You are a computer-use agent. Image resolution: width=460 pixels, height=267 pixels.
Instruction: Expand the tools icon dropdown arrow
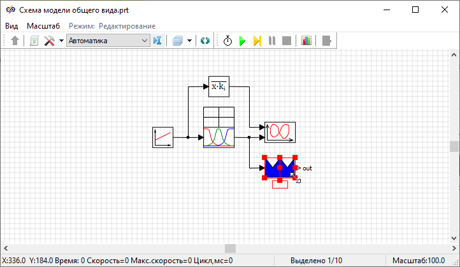61,41
